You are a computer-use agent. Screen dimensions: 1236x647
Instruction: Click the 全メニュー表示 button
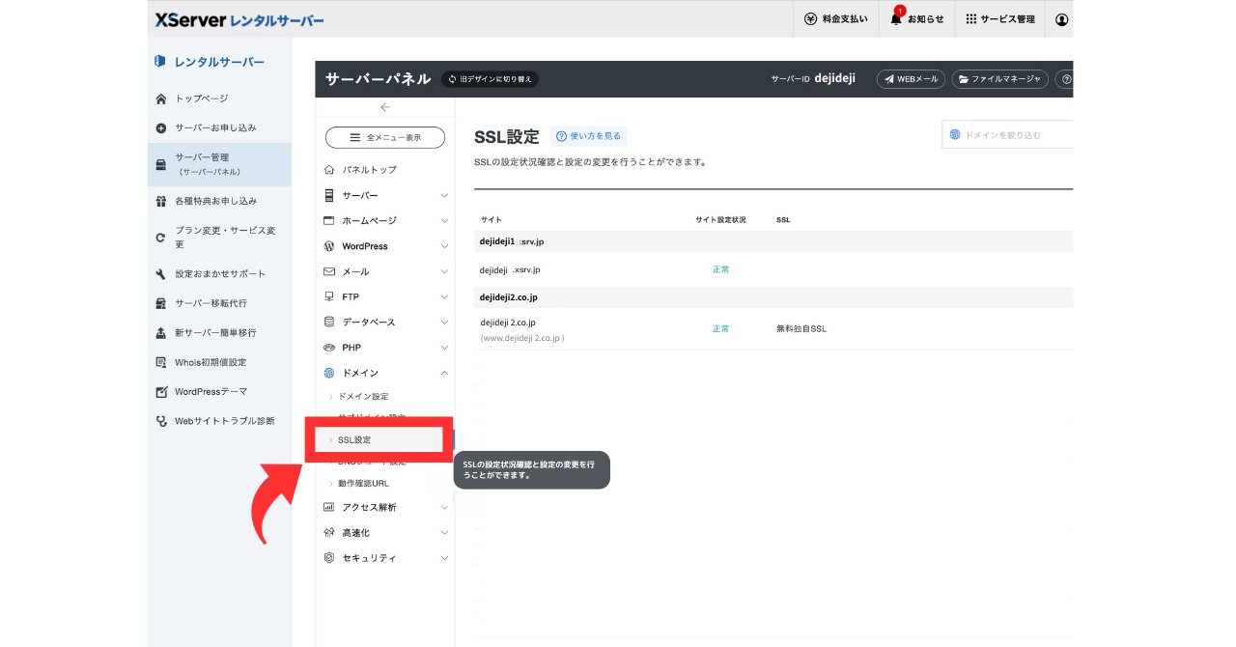pos(385,138)
